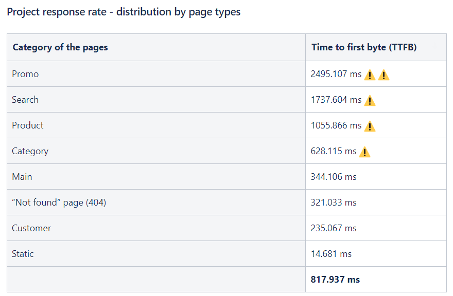
Task: Click the '"Not found" page (404)' cell
Action: (59, 202)
